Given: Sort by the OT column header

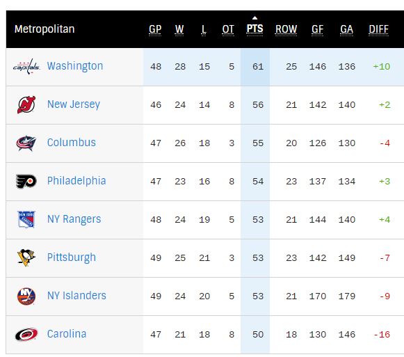Looking at the screenshot, I should click(228, 29).
